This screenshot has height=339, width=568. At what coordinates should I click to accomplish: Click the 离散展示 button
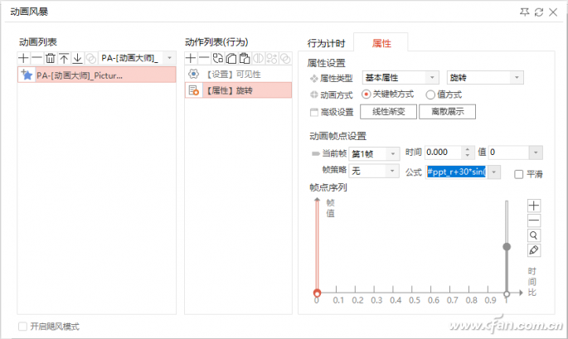pos(448,112)
